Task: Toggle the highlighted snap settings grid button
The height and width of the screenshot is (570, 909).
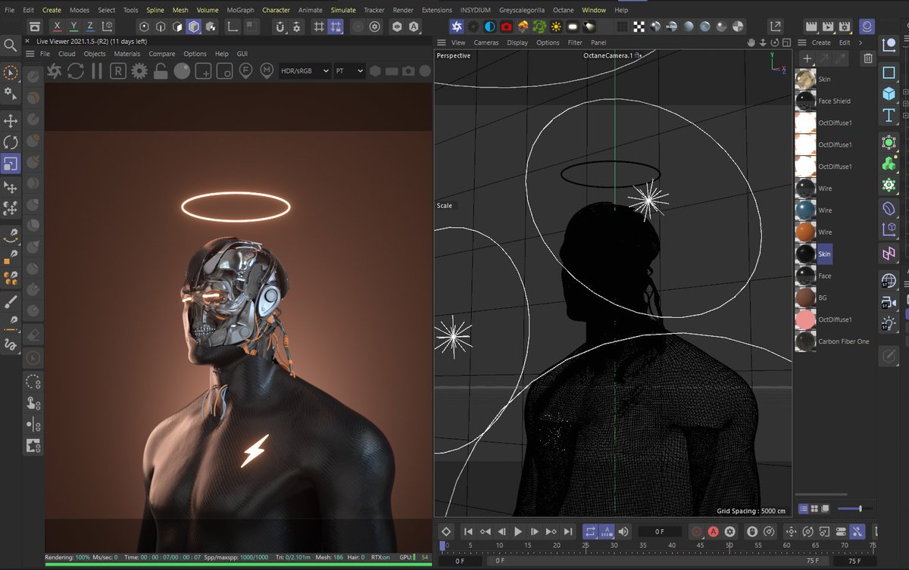Action: [336, 26]
